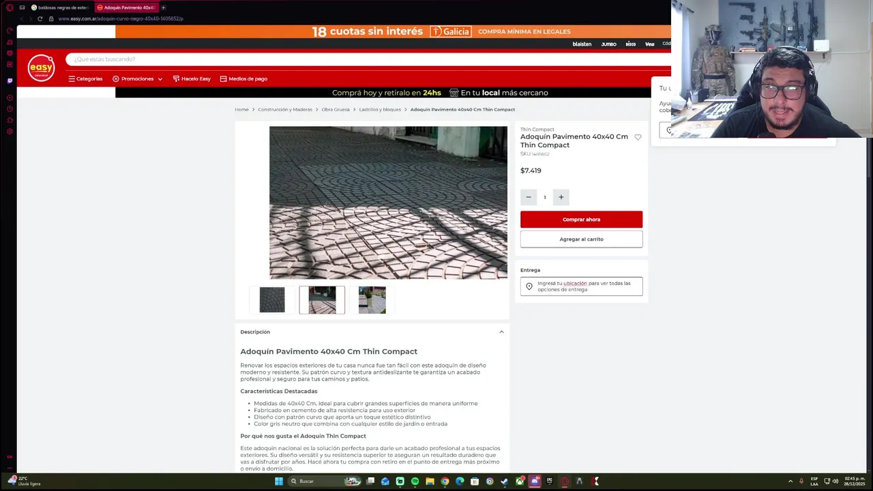Select the first dark paver thumbnail
873x491 pixels.
(x=272, y=300)
